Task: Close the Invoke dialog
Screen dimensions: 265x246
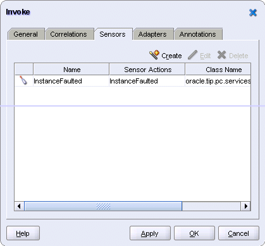Action: 252,13
